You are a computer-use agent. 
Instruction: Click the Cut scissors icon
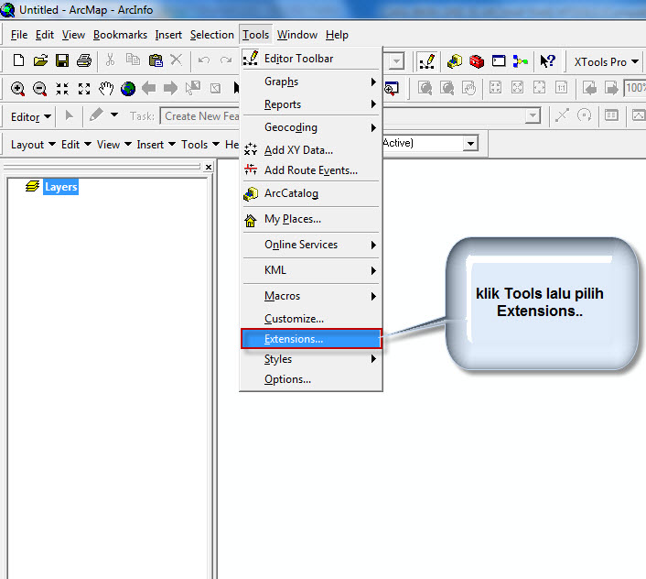coord(110,60)
